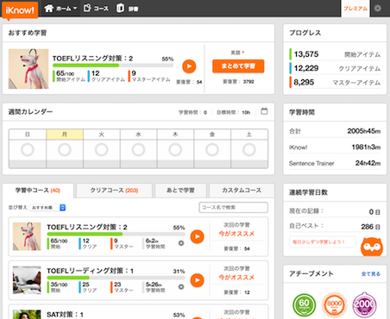Click 13,575 開始アイテム stat

pos(335,54)
